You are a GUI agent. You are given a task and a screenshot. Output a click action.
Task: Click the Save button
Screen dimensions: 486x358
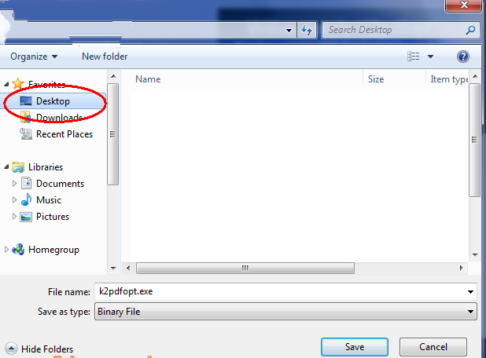pyautogui.click(x=355, y=347)
